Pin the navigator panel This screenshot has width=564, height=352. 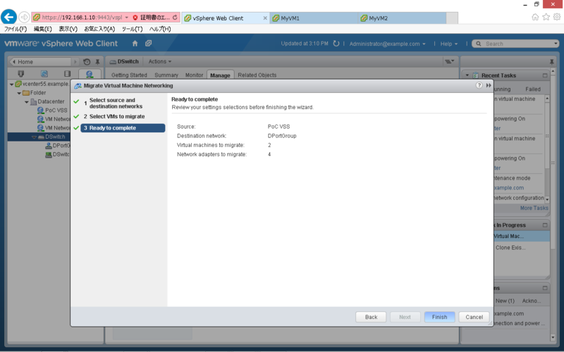coord(97,62)
